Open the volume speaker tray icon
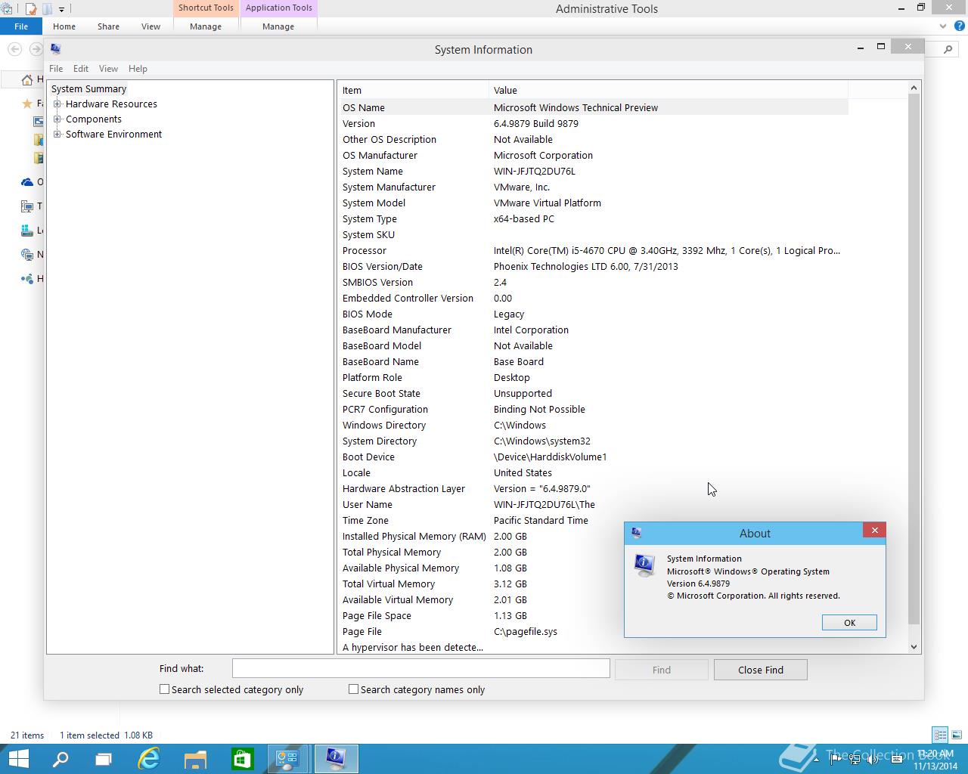The image size is (968, 774). pos(872,759)
